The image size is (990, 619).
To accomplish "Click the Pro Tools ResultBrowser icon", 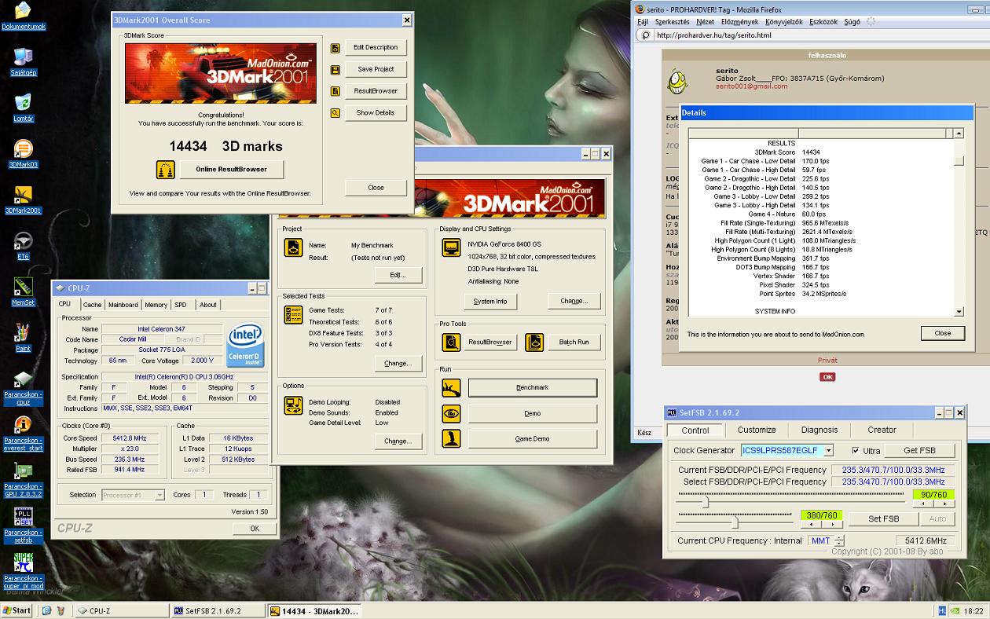I will 451,342.
